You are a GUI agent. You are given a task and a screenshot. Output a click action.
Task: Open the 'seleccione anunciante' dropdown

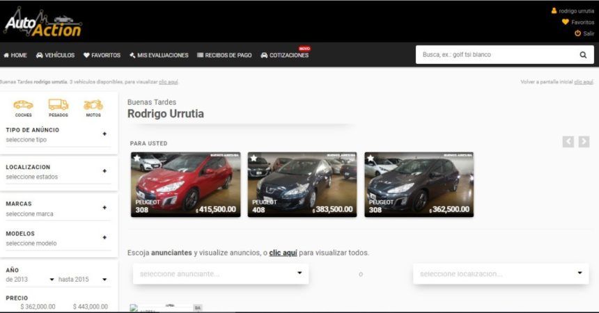pyautogui.click(x=221, y=273)
